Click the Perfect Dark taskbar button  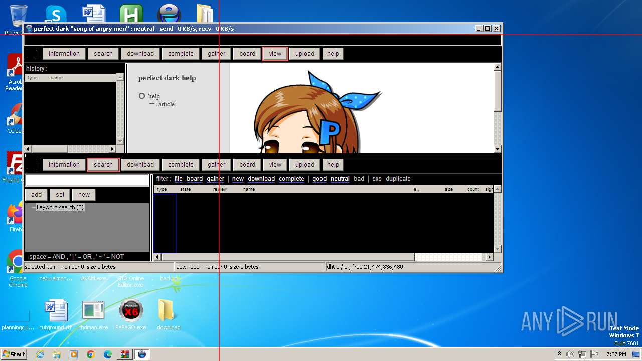pyautogui.click(x=142, y=354)
